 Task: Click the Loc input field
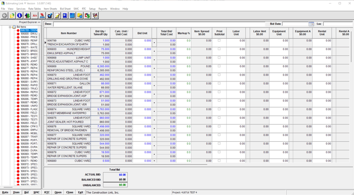click(x=338, y=24)
